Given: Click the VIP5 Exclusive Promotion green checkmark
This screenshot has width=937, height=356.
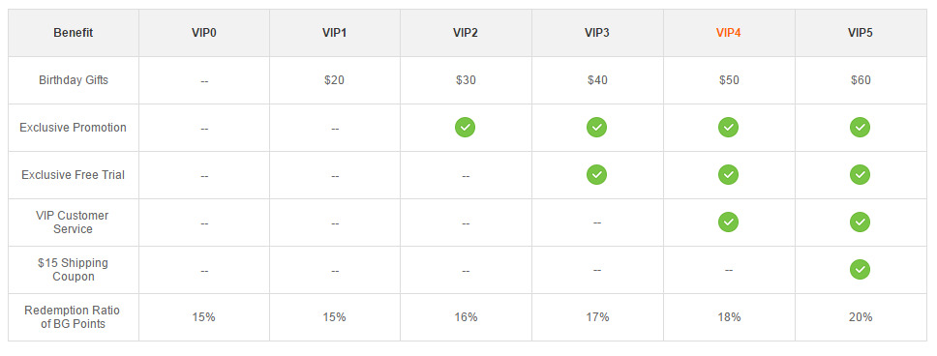Looking at the screenshot, I should (860, 128).
